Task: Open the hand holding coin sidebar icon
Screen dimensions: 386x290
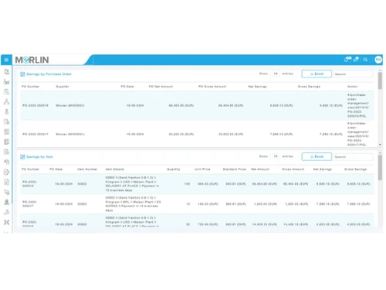Action: point(6,212)
